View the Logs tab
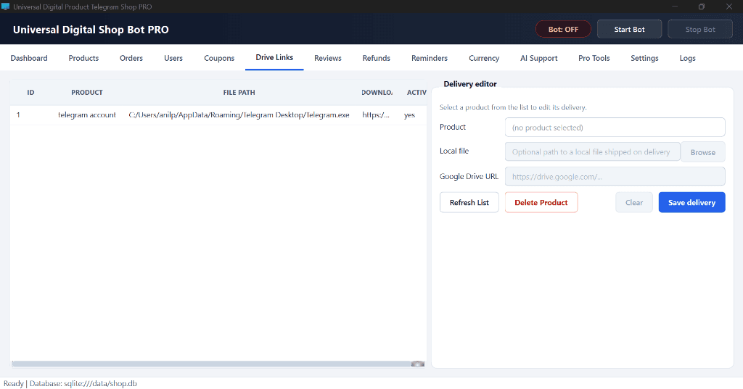Viewport: 743px width, 389px height. [688, 58]
